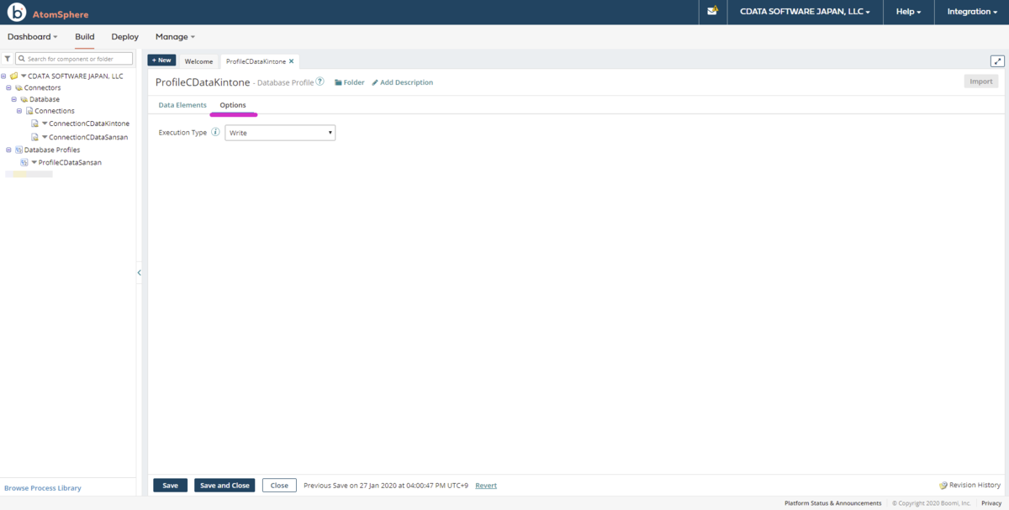Open the ConnectionCDataKintone dropdown arrow
The height and width of the screenshot is (510, 1009).
[45, 124]
